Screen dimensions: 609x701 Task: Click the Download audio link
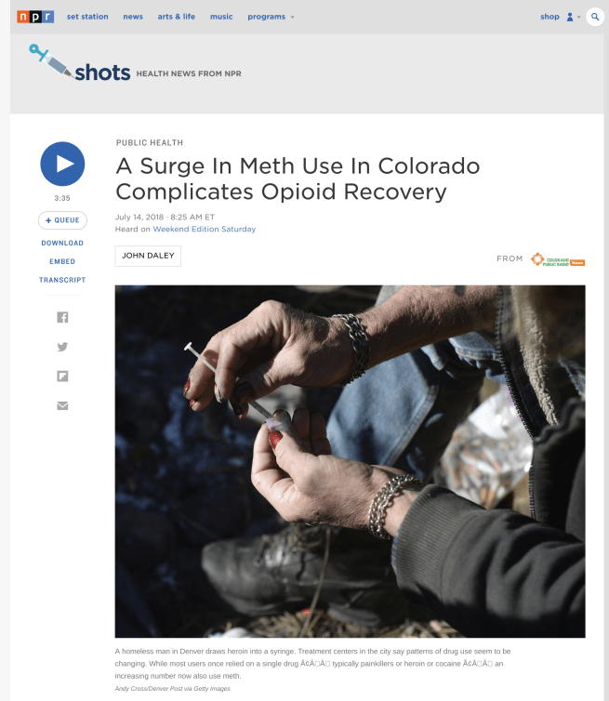point(62,244)
